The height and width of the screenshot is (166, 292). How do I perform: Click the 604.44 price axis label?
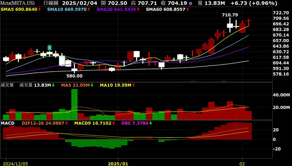pyautogui.click(x=281, y=63)
